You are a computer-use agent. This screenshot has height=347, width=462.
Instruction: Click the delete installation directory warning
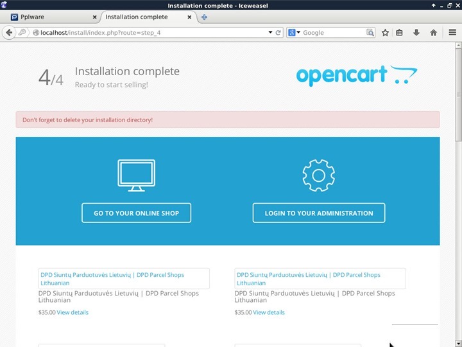[228, 120]
